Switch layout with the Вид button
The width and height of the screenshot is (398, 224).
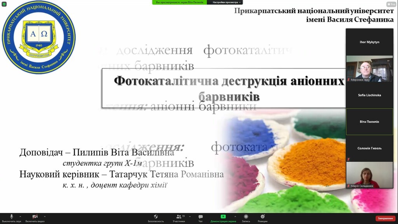point(391,4)
